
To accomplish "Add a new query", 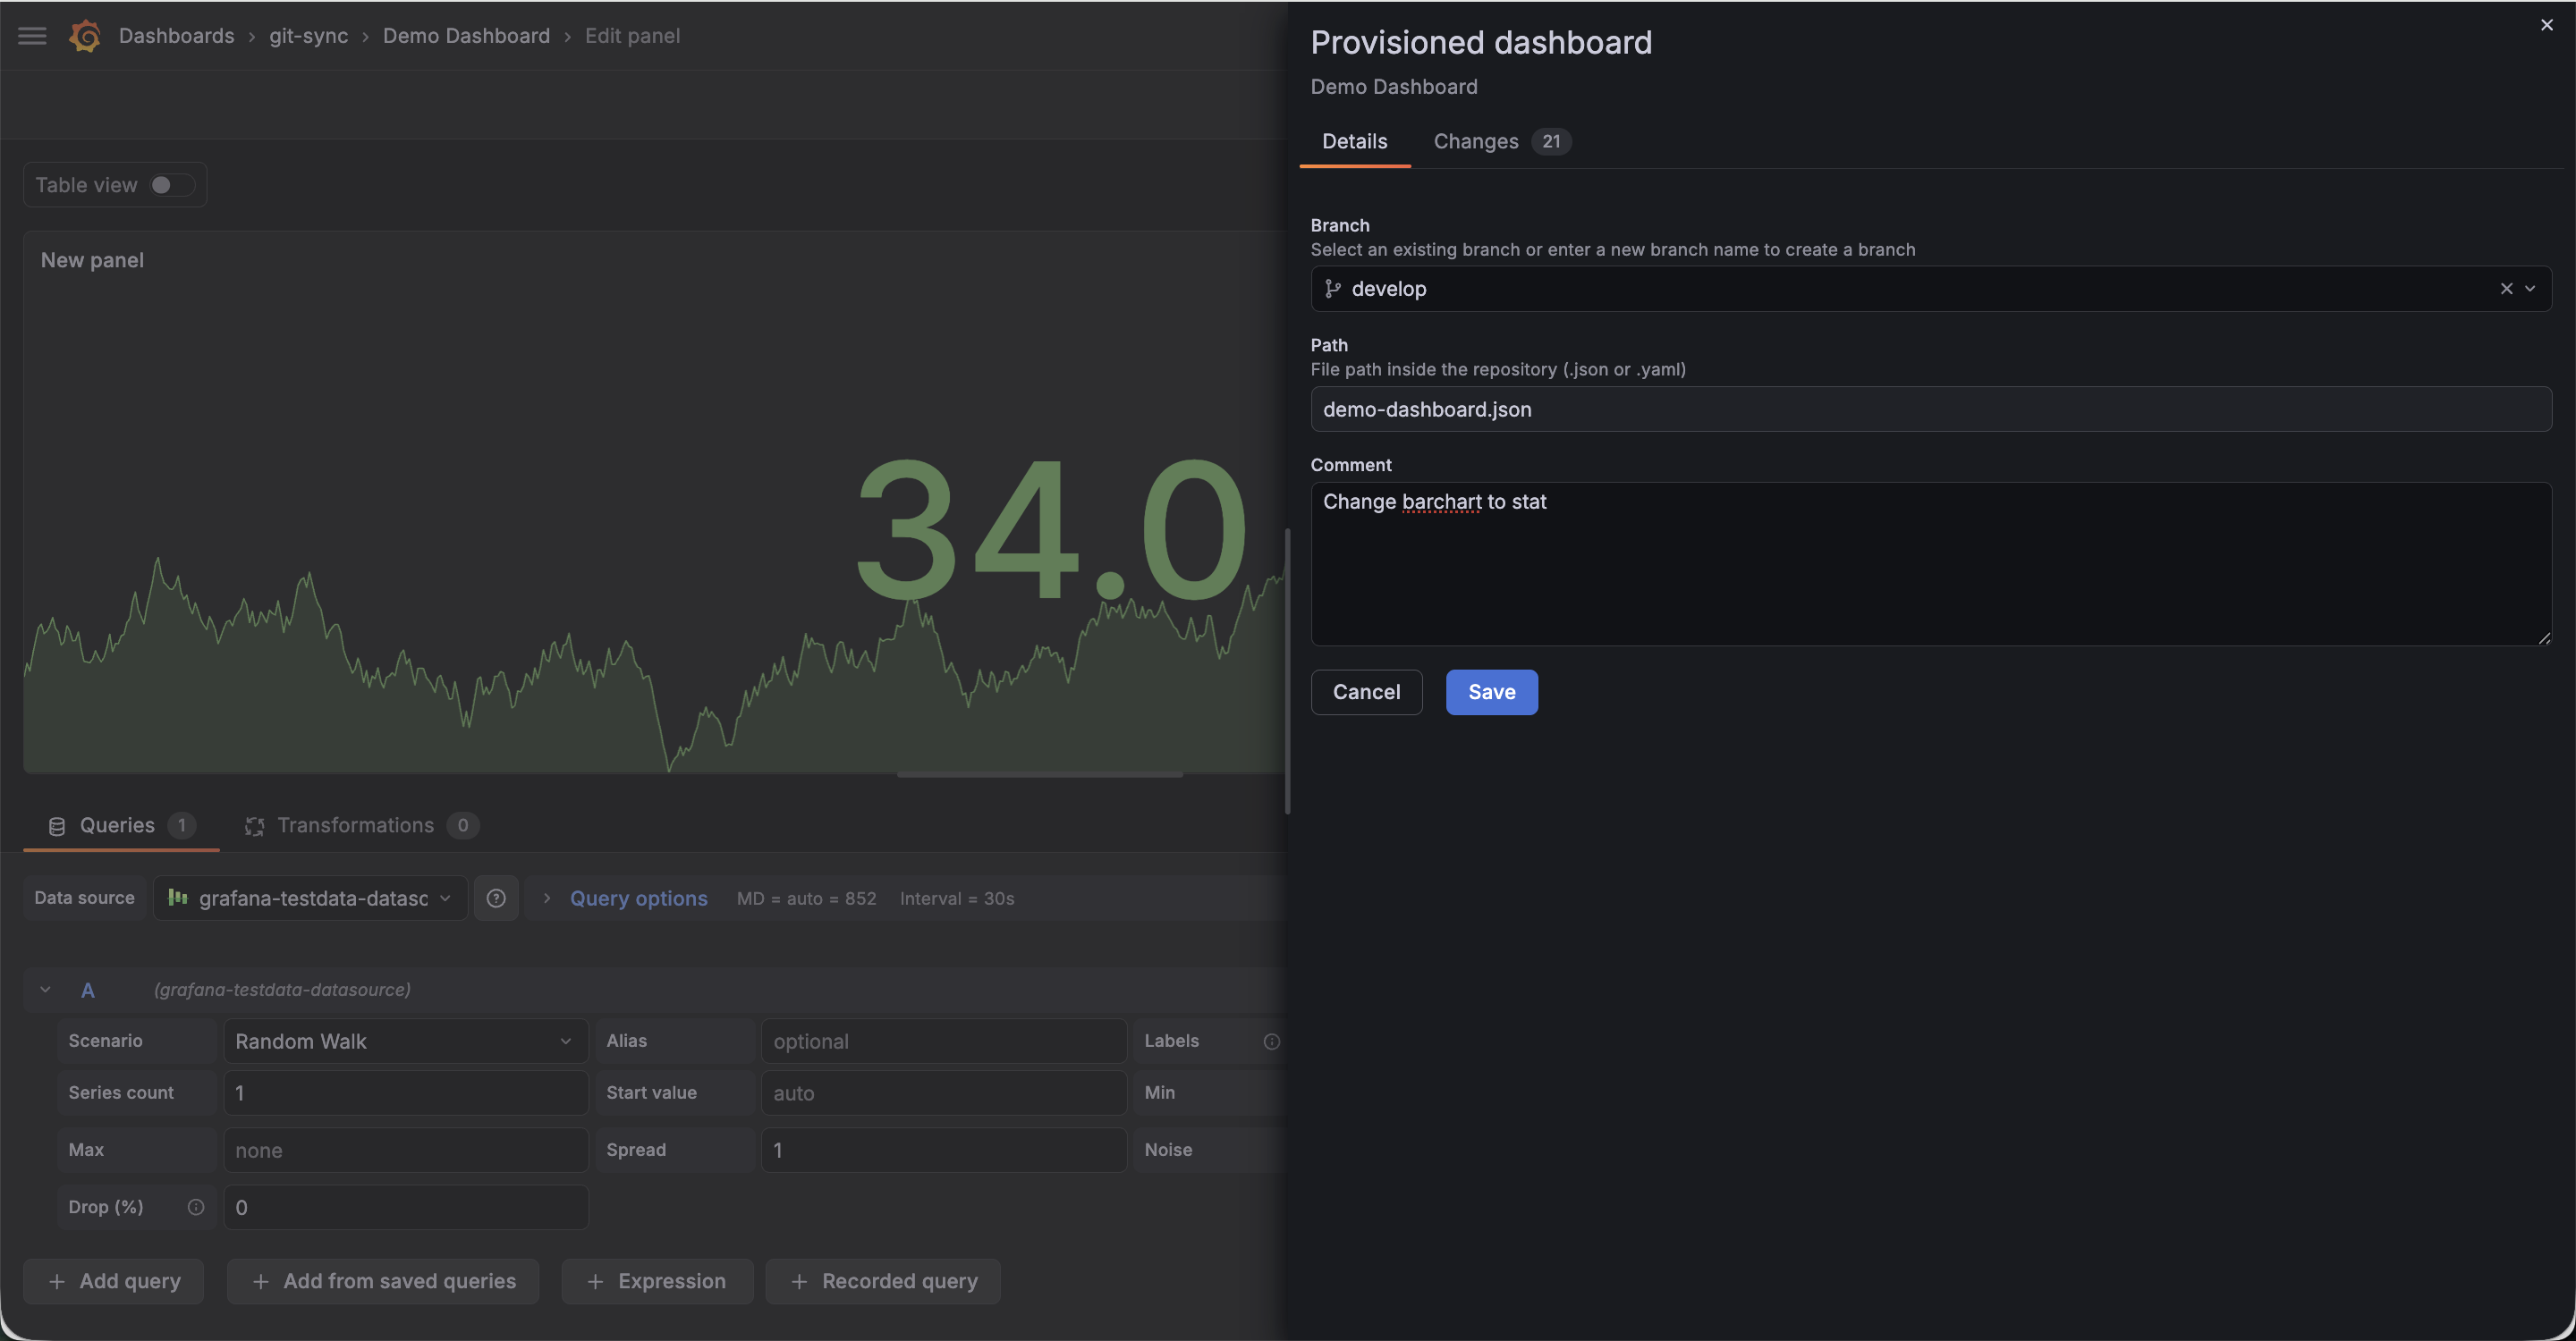I will point(113,1280).
